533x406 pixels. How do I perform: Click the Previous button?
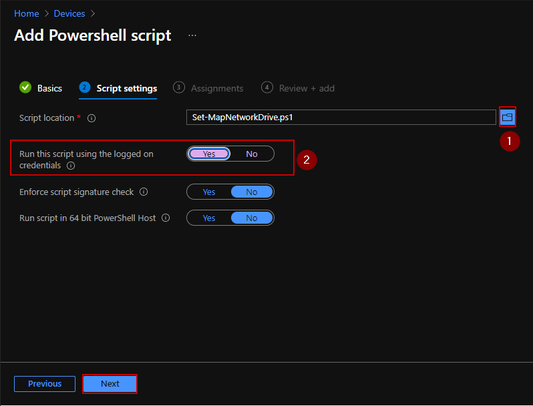[x=45, y=384]
